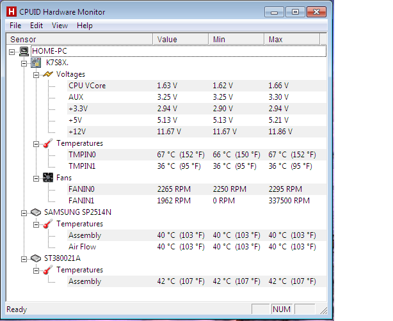Click the 11.86 V max value

280,132
